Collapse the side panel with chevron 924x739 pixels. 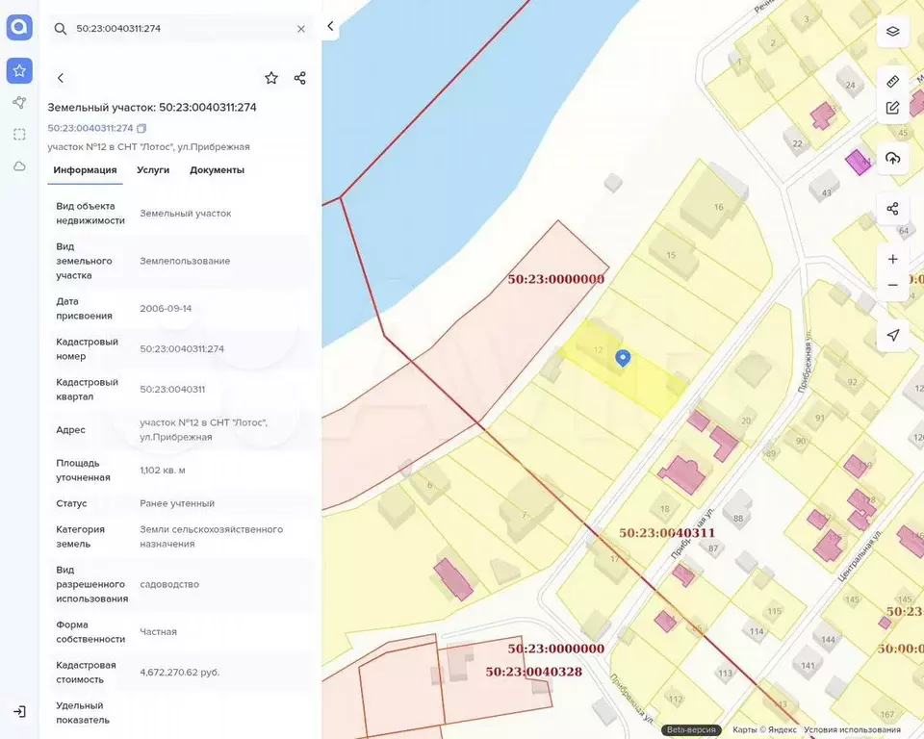tap(330, 26)
